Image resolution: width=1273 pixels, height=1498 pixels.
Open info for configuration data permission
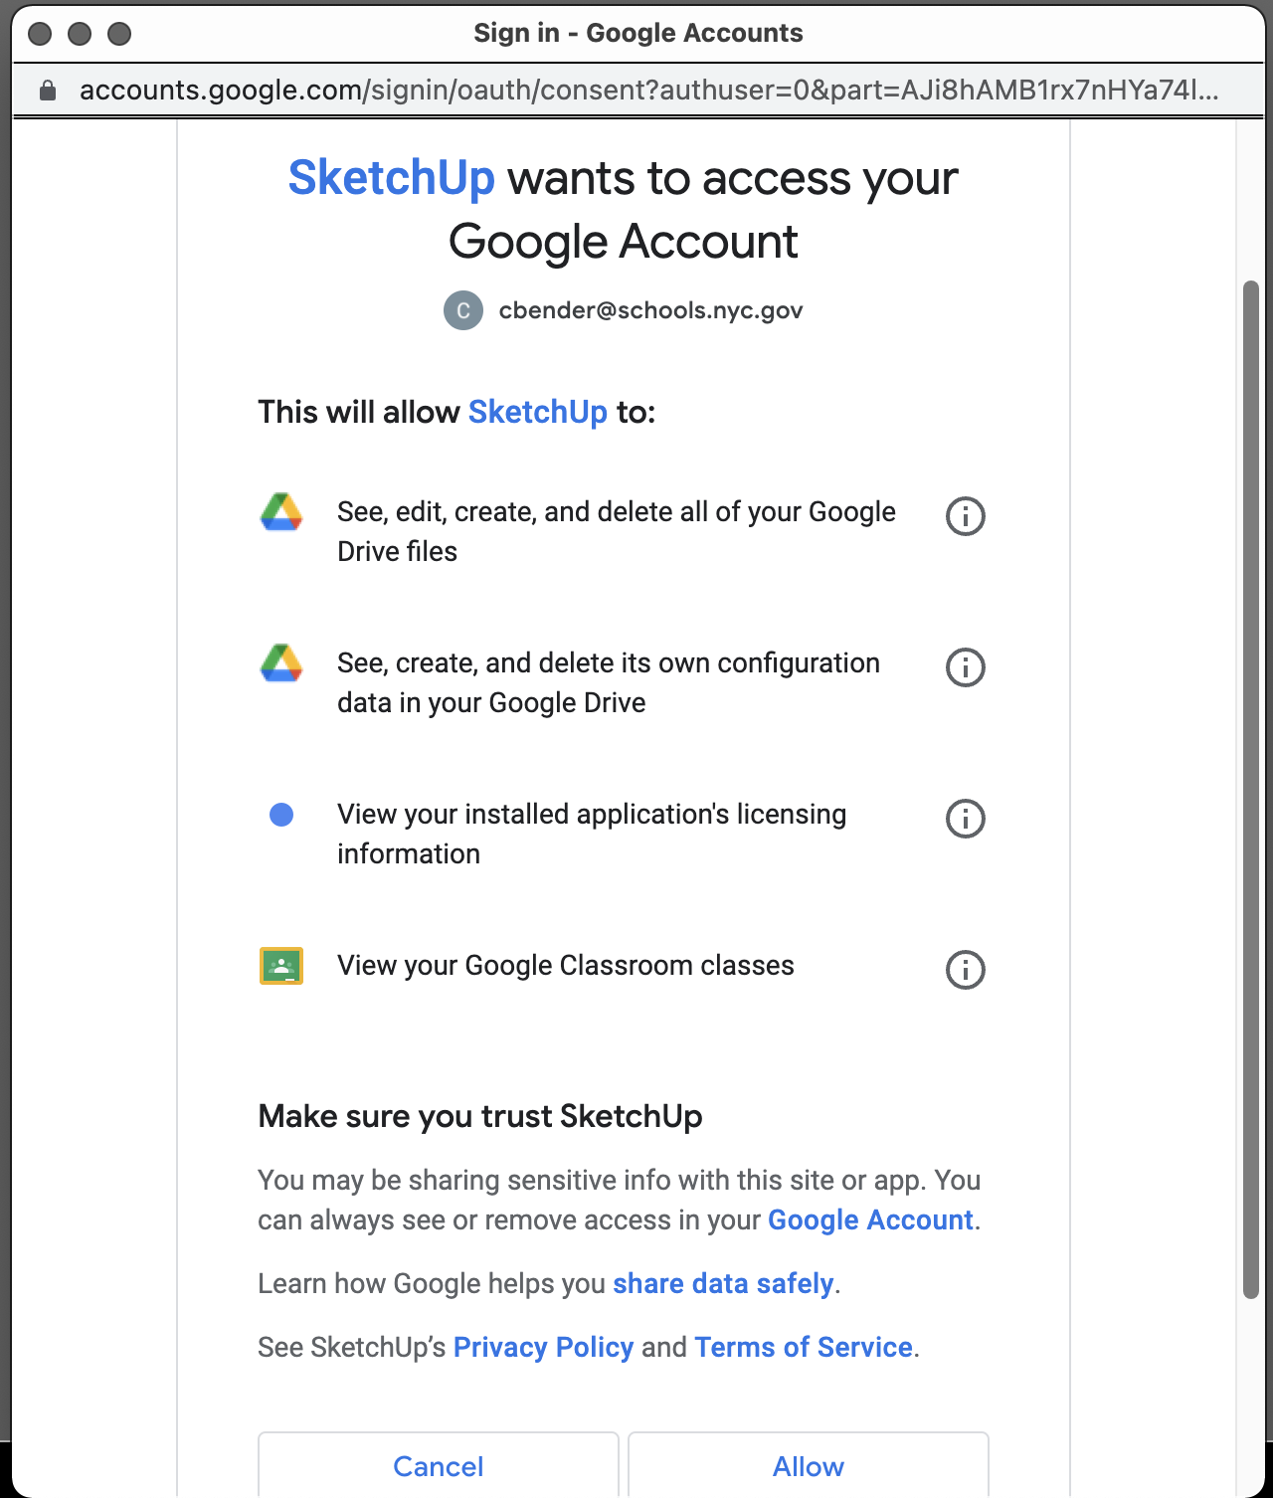tap(965, 667)
